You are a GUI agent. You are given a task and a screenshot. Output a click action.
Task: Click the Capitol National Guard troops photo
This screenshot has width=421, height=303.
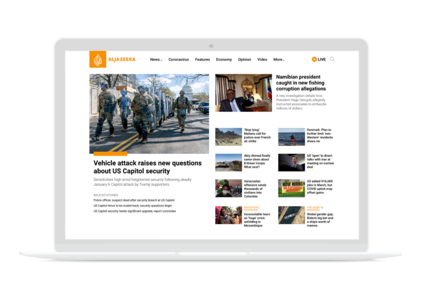(x=149, y=114)
